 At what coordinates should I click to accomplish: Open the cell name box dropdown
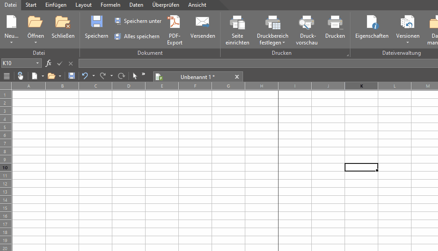(x=38, y=64)
